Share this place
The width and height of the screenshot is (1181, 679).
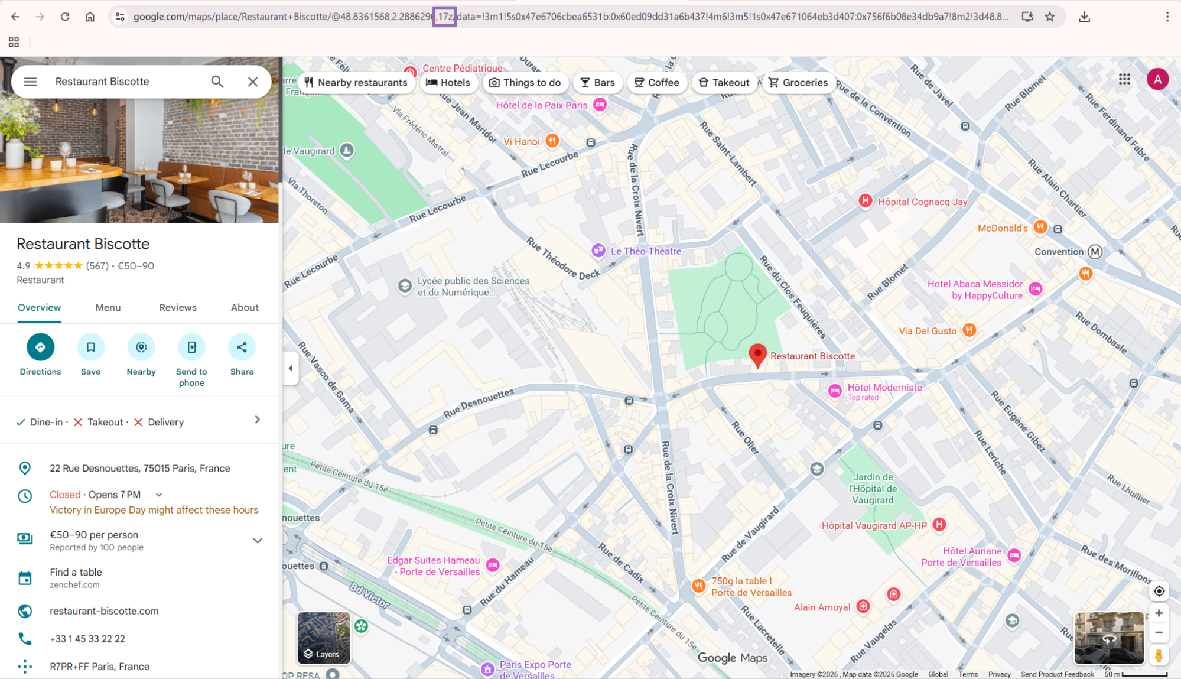242,347
